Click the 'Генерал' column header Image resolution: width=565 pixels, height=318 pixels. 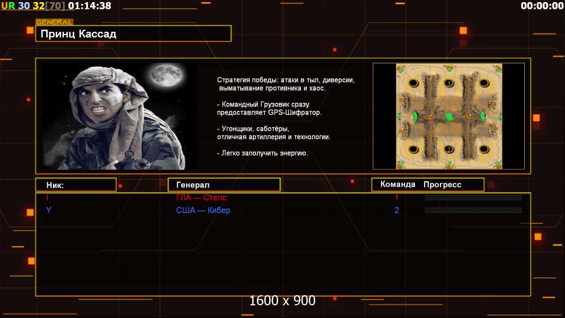[224, 185]
